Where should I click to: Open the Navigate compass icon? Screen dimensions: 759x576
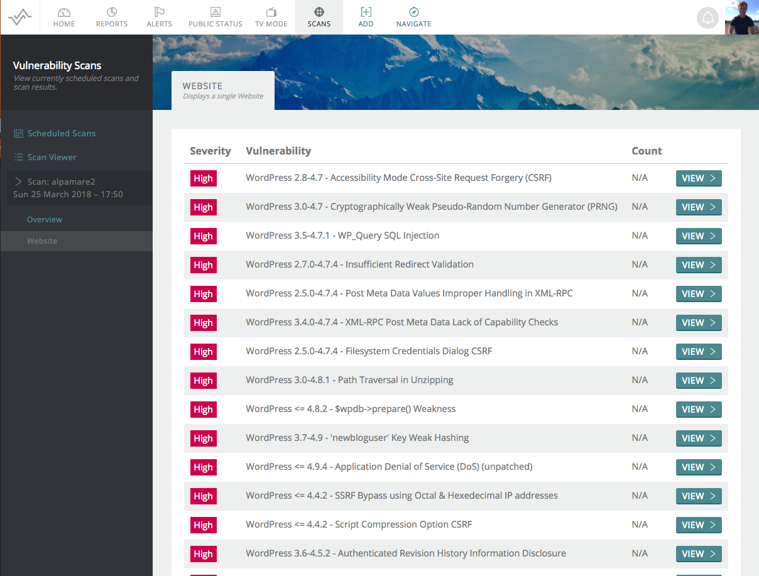414,12
